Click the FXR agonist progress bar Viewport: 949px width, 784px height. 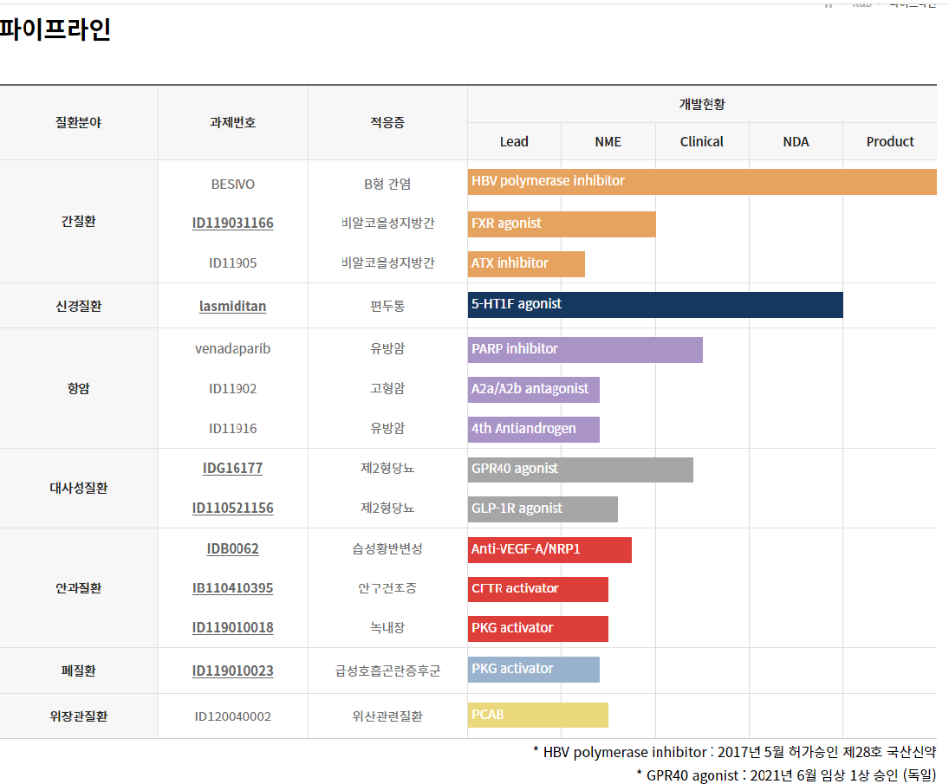[x=562, y=224]
